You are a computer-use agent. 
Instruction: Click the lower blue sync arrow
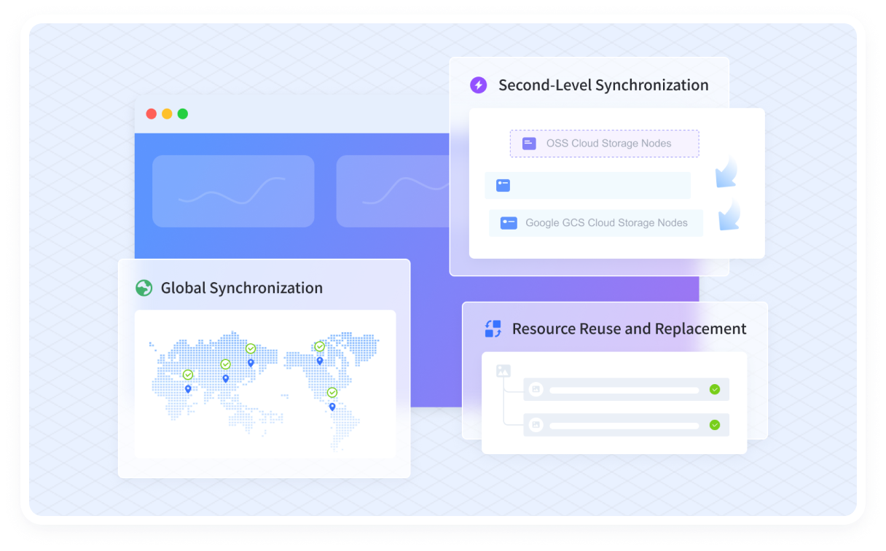tap(729, 216)
